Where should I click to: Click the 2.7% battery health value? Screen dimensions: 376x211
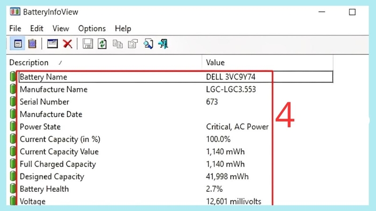coord(214,189)
